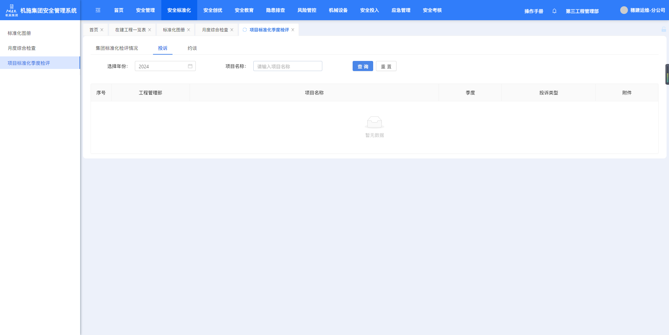Close the 月度综合检查 tab
Screen dimensions: 669x335
232,30
